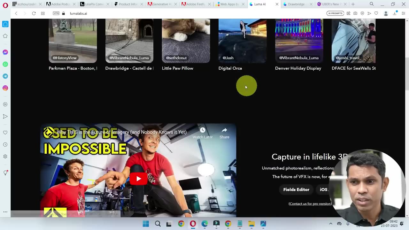Take a snapshot with the camera icon

pos(355,13)
